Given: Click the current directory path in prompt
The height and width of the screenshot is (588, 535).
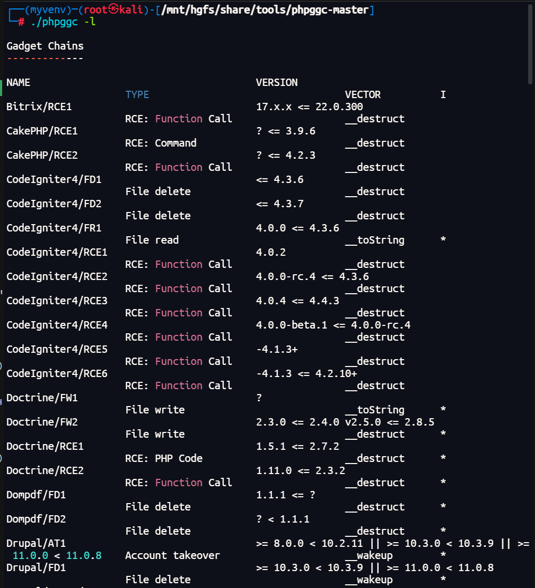Looking at the screenshot, I should pyautogui.click(x=265, y=9).
